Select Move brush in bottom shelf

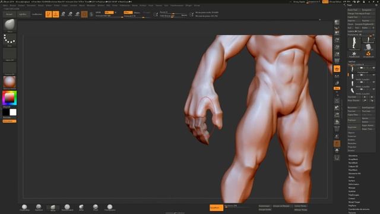pos(53,207)
